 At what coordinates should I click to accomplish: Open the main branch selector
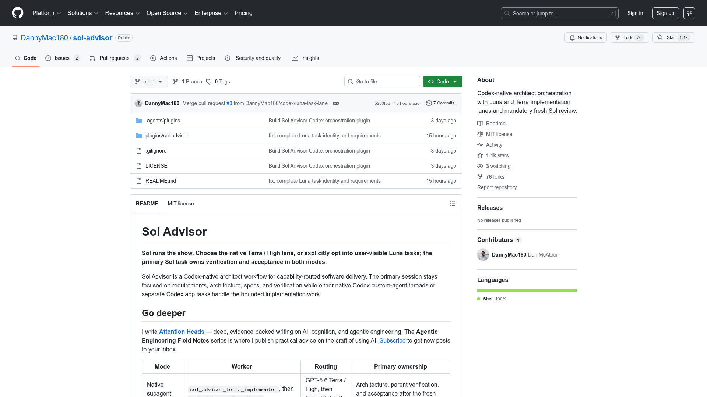point(149,82)
